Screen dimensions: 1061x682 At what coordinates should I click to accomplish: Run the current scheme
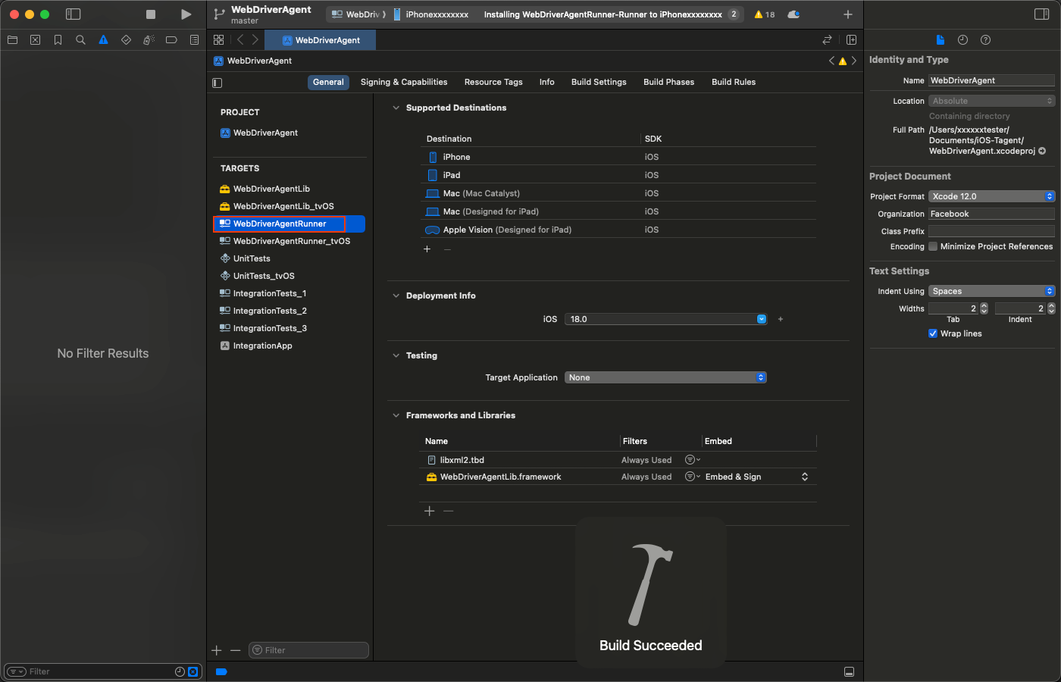[x=186, y=14]
